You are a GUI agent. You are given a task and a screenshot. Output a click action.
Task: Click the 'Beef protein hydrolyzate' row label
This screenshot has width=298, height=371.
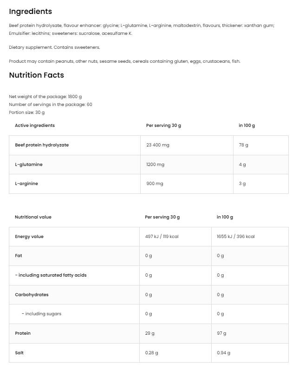[x=42, y=145]
